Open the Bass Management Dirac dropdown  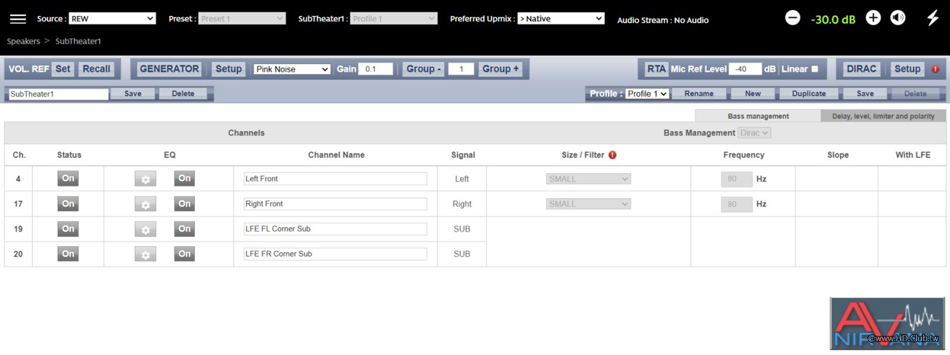754,133
